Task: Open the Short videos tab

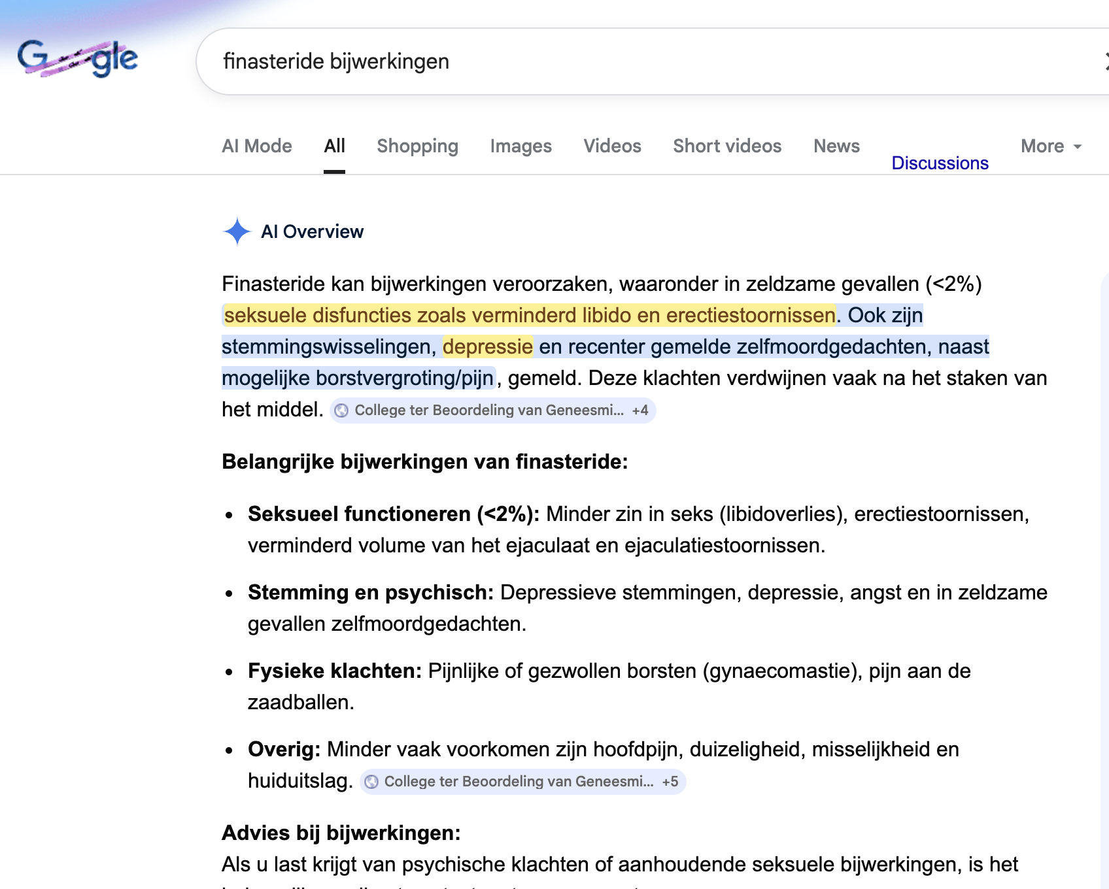Action: coord(727,146)
